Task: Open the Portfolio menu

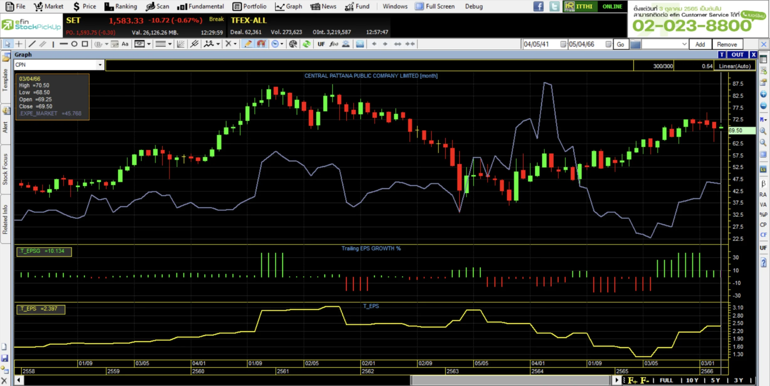Action: click(x=250, y=6)
